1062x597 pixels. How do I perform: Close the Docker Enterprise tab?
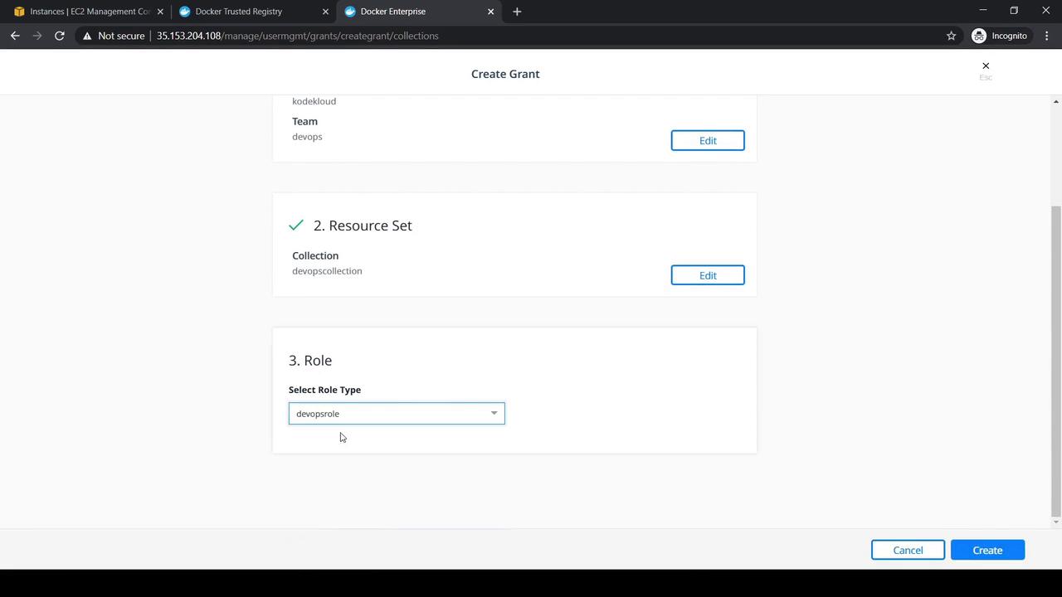[x=490, y=12]
